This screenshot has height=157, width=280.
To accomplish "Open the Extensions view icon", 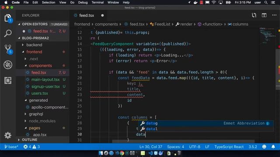I will (x=8, y=80).
